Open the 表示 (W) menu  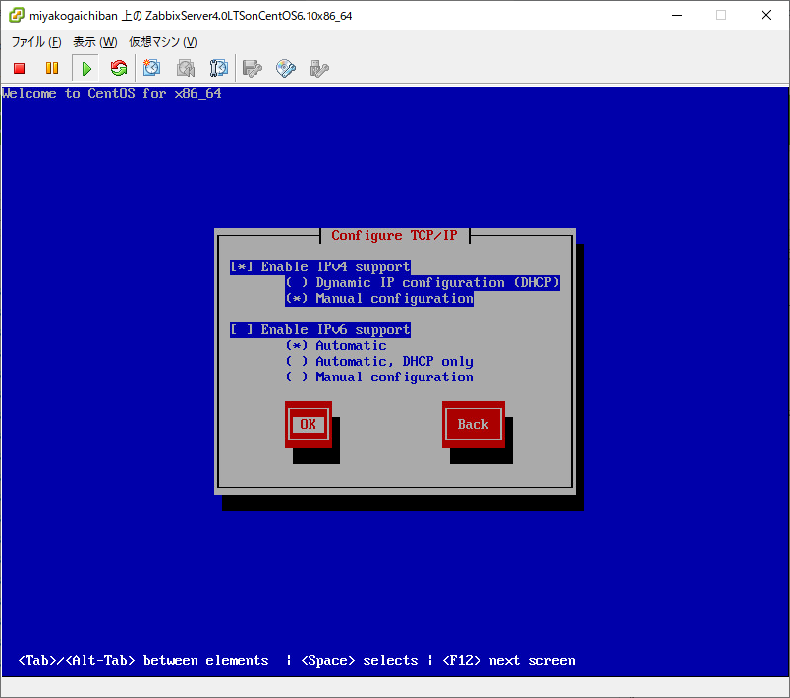coord(94,42)
